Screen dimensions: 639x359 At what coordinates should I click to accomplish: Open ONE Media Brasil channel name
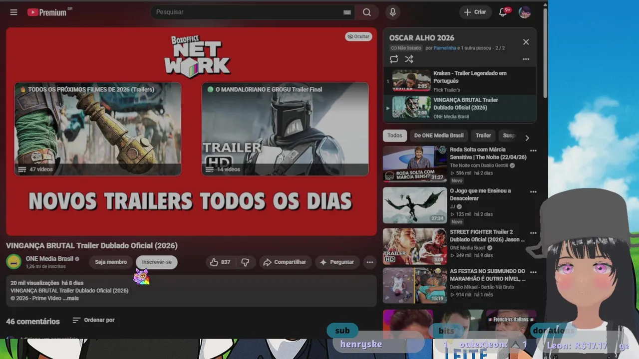coord(49,259)
